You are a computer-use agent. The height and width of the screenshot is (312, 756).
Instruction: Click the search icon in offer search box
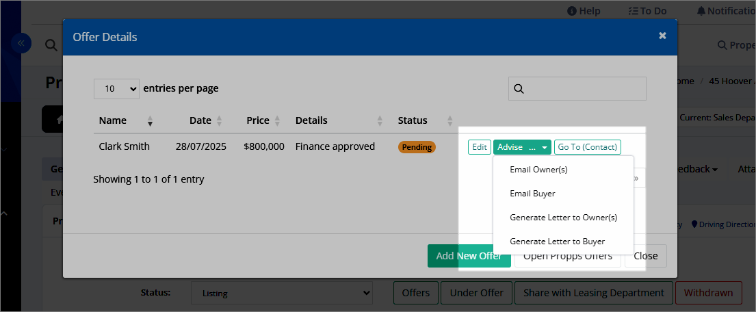click(519, 89)
